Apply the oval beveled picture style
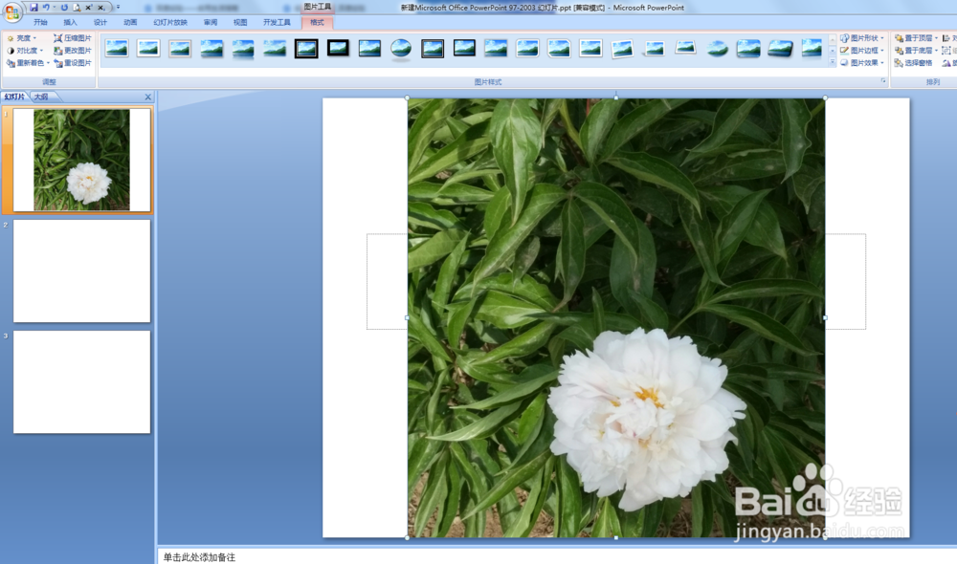Viewport: 957px width, 564px height. tap(401, 48)
